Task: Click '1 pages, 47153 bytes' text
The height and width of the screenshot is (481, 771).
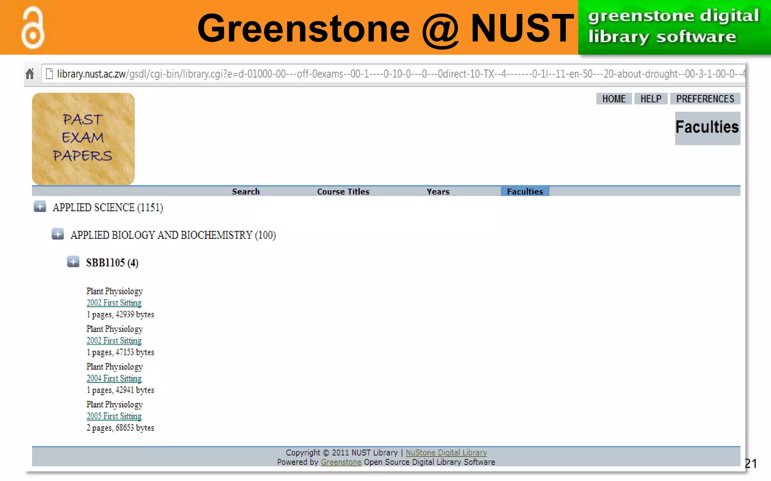Action: coord(120,352)
